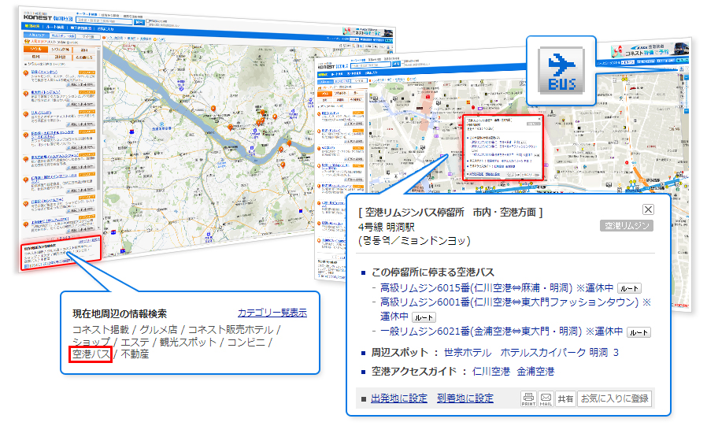This screenshot has width=707, height=426.
Task: Select 出発地に設定 link
Action: click(398, 398)
